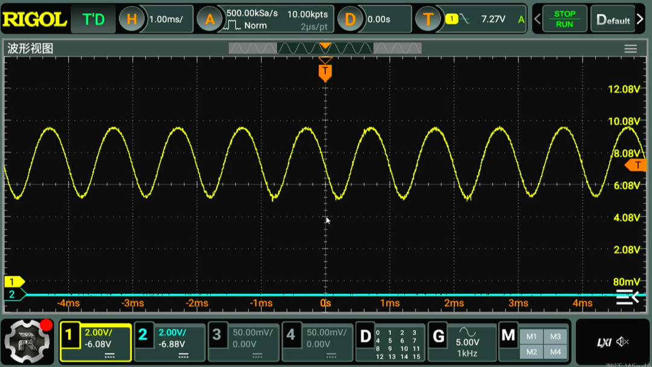Select math channel M3

[x=555, y=337]
